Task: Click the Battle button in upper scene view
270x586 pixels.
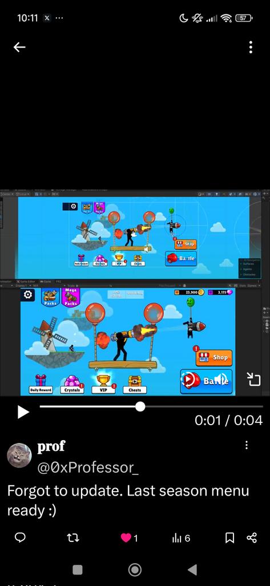Action: (x=181, y=258)
